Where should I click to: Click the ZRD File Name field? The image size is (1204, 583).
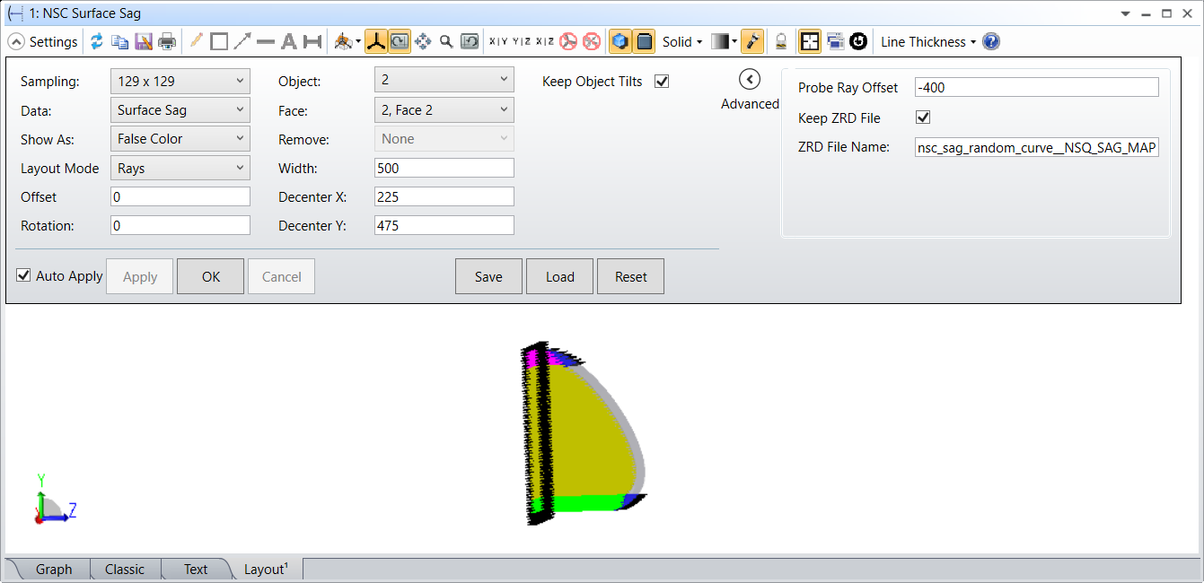click(x=1037, y=147)
